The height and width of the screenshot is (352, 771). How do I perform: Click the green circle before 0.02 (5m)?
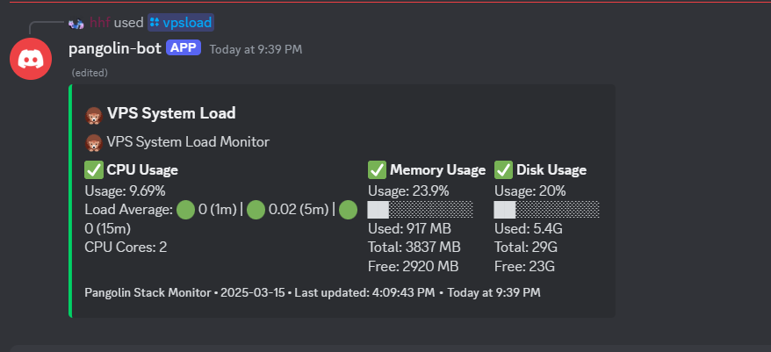click(256, 210)
